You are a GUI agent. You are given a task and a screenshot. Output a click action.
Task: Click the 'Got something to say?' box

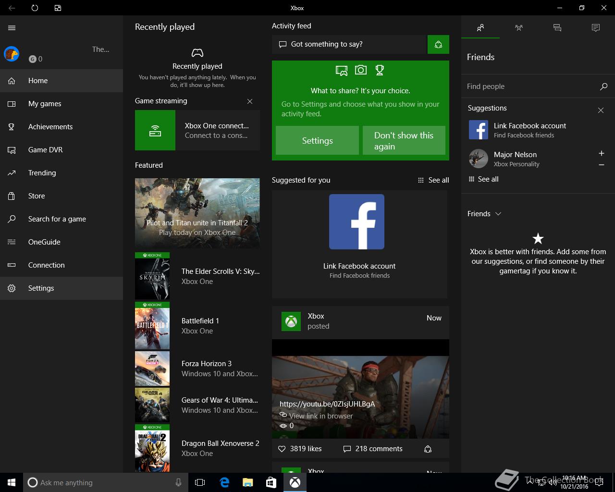click(349, 44)
